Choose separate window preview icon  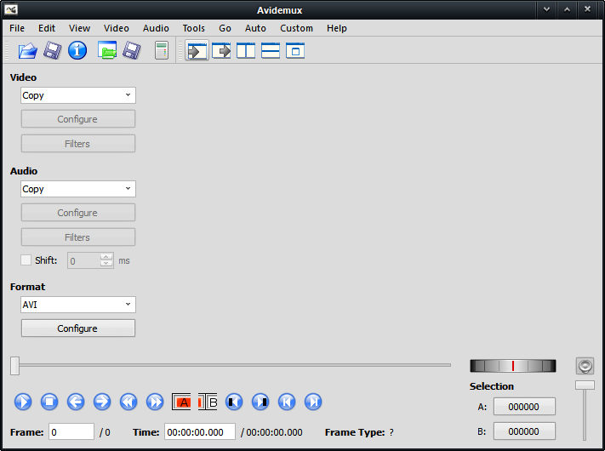click(295, 50)
